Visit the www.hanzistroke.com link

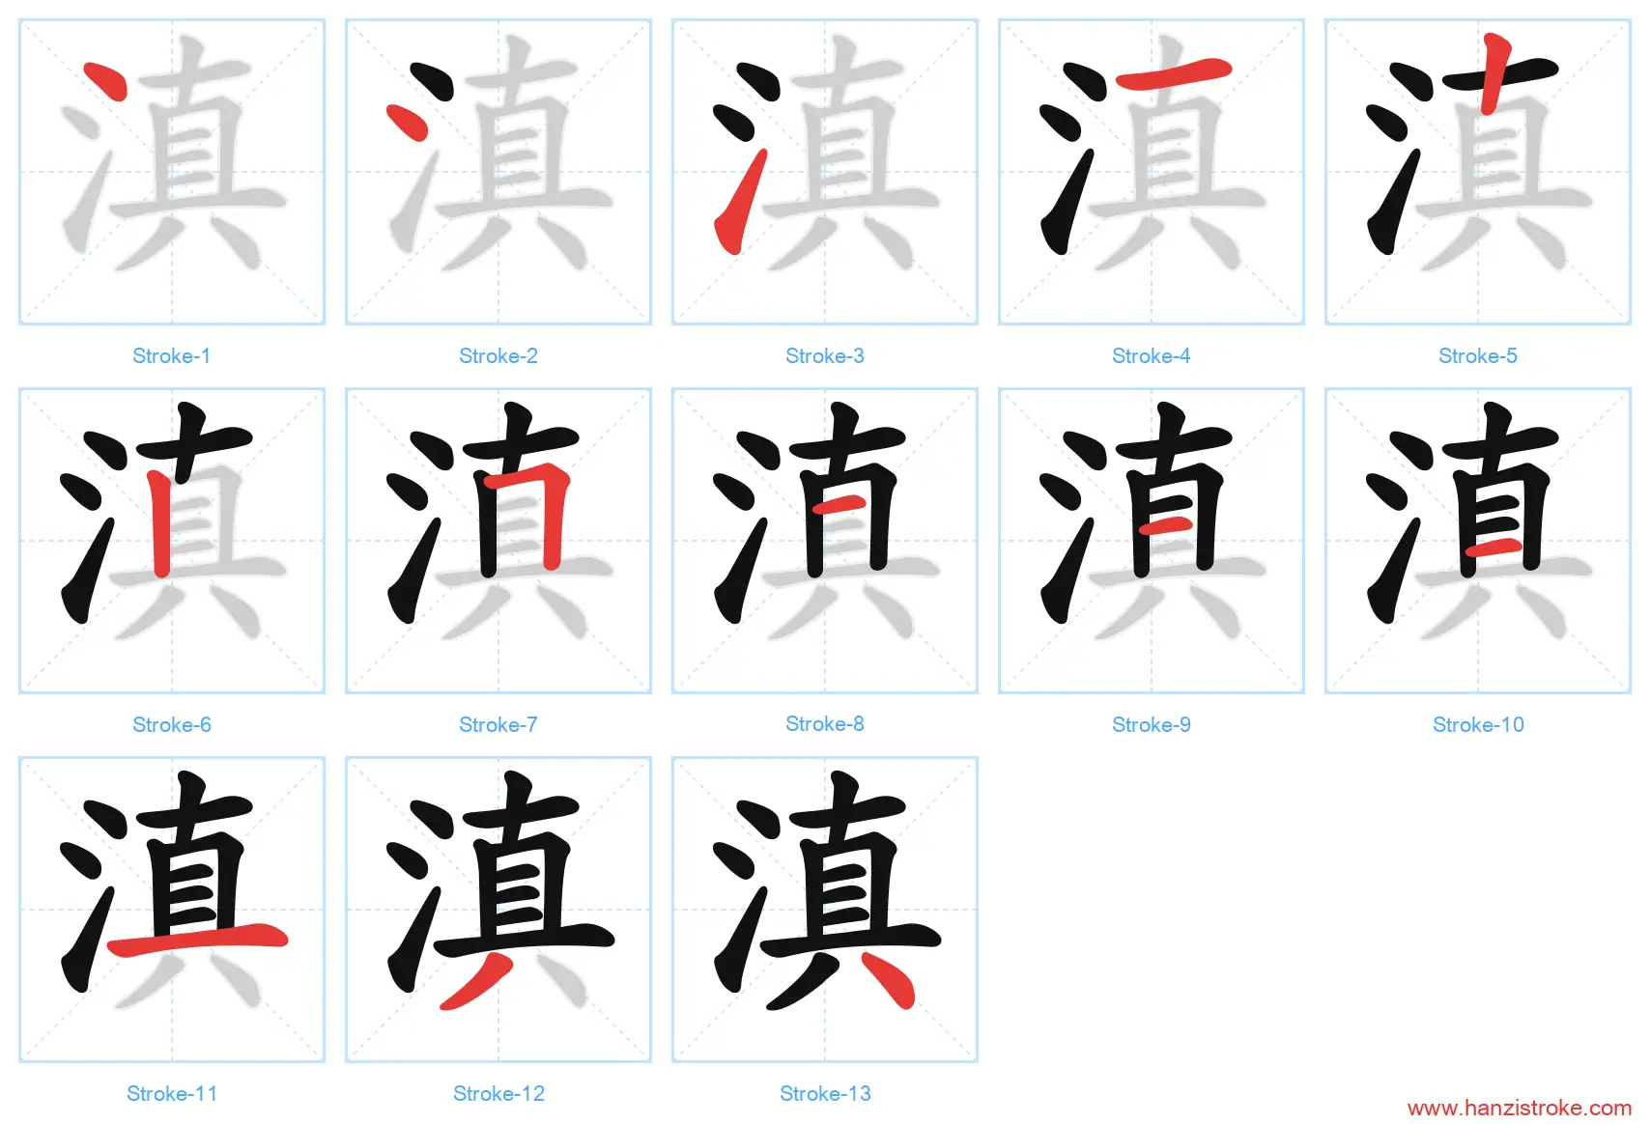click(1520, 1109)
